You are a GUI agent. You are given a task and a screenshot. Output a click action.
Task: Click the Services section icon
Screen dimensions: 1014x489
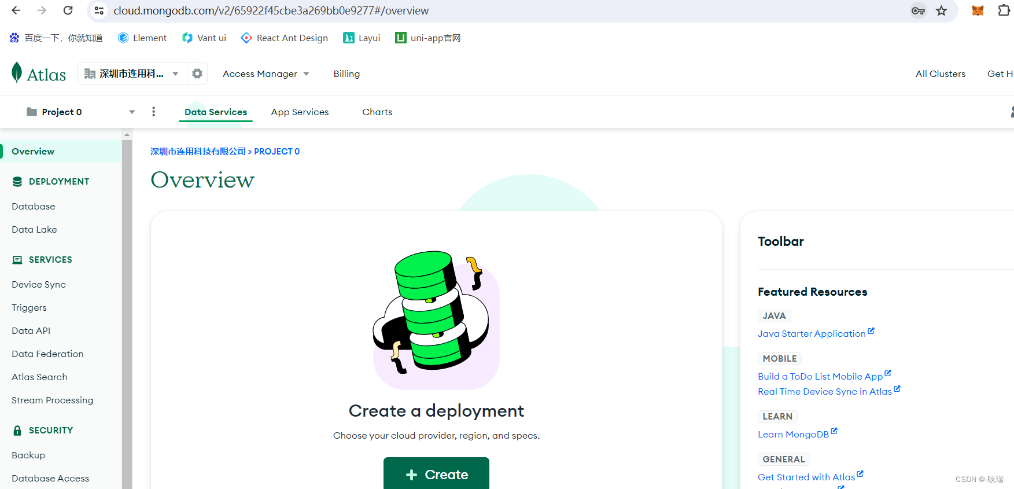[x=17, y=260]
